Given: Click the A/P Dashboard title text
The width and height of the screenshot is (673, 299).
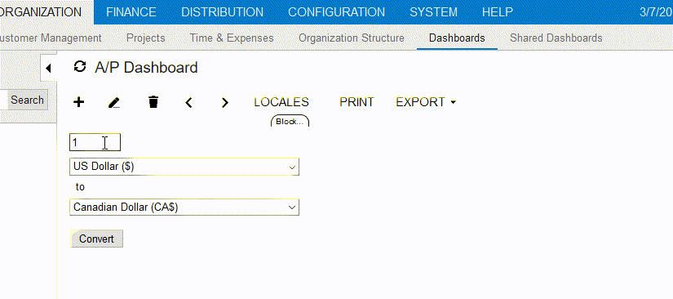Looking at the screenshot, I should 146,68.
